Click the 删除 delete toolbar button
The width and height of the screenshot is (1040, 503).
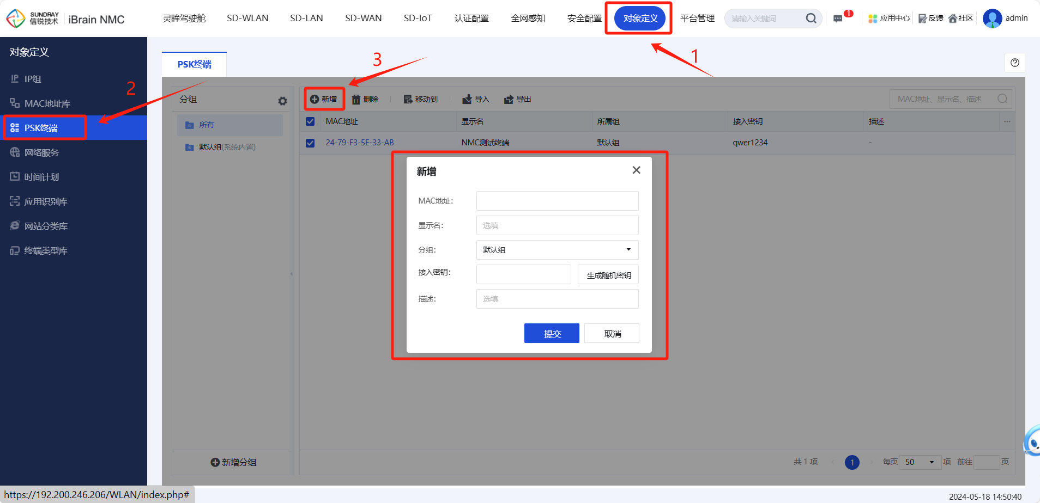(x=365, y=99)
